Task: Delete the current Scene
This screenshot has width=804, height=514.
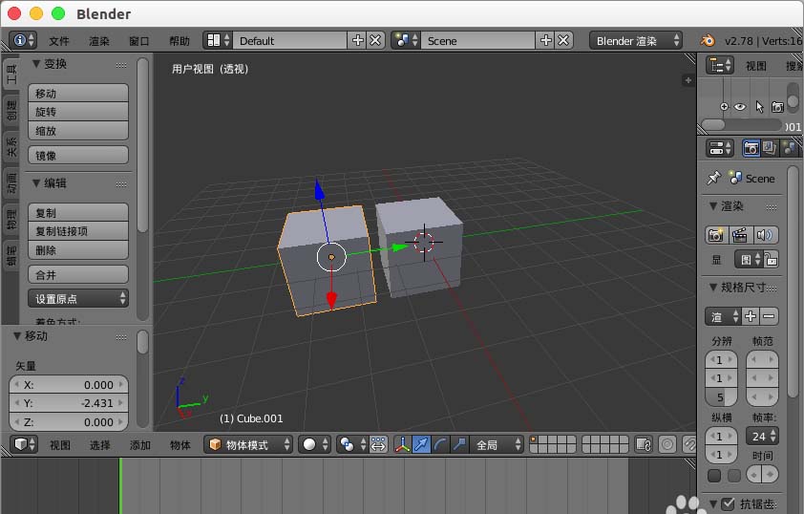Action: point(563,40)
